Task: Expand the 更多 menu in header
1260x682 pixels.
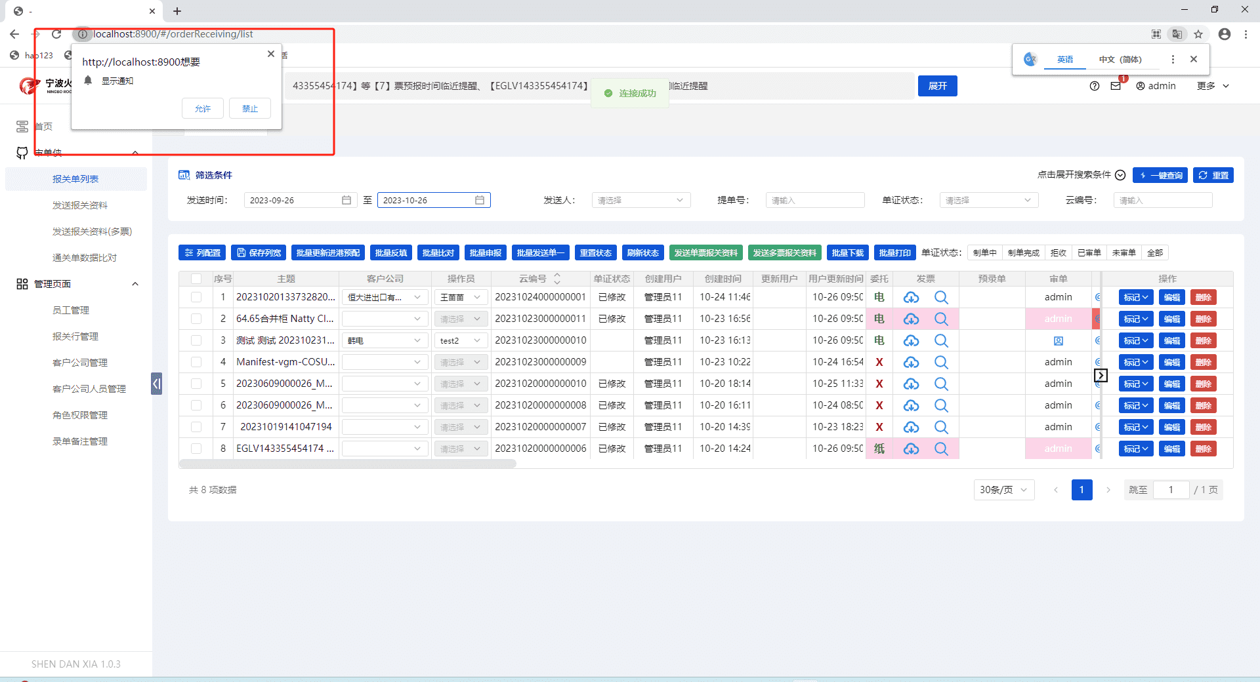Action: pyautogui.click(x=1213, y=86)
